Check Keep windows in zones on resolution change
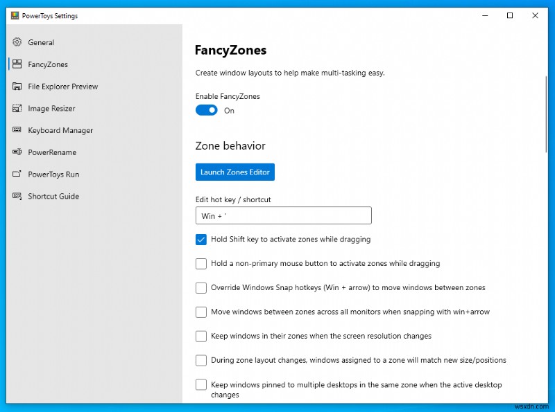Screen dimensions: 555x412 pyautogui.click(x=201, y=337)
